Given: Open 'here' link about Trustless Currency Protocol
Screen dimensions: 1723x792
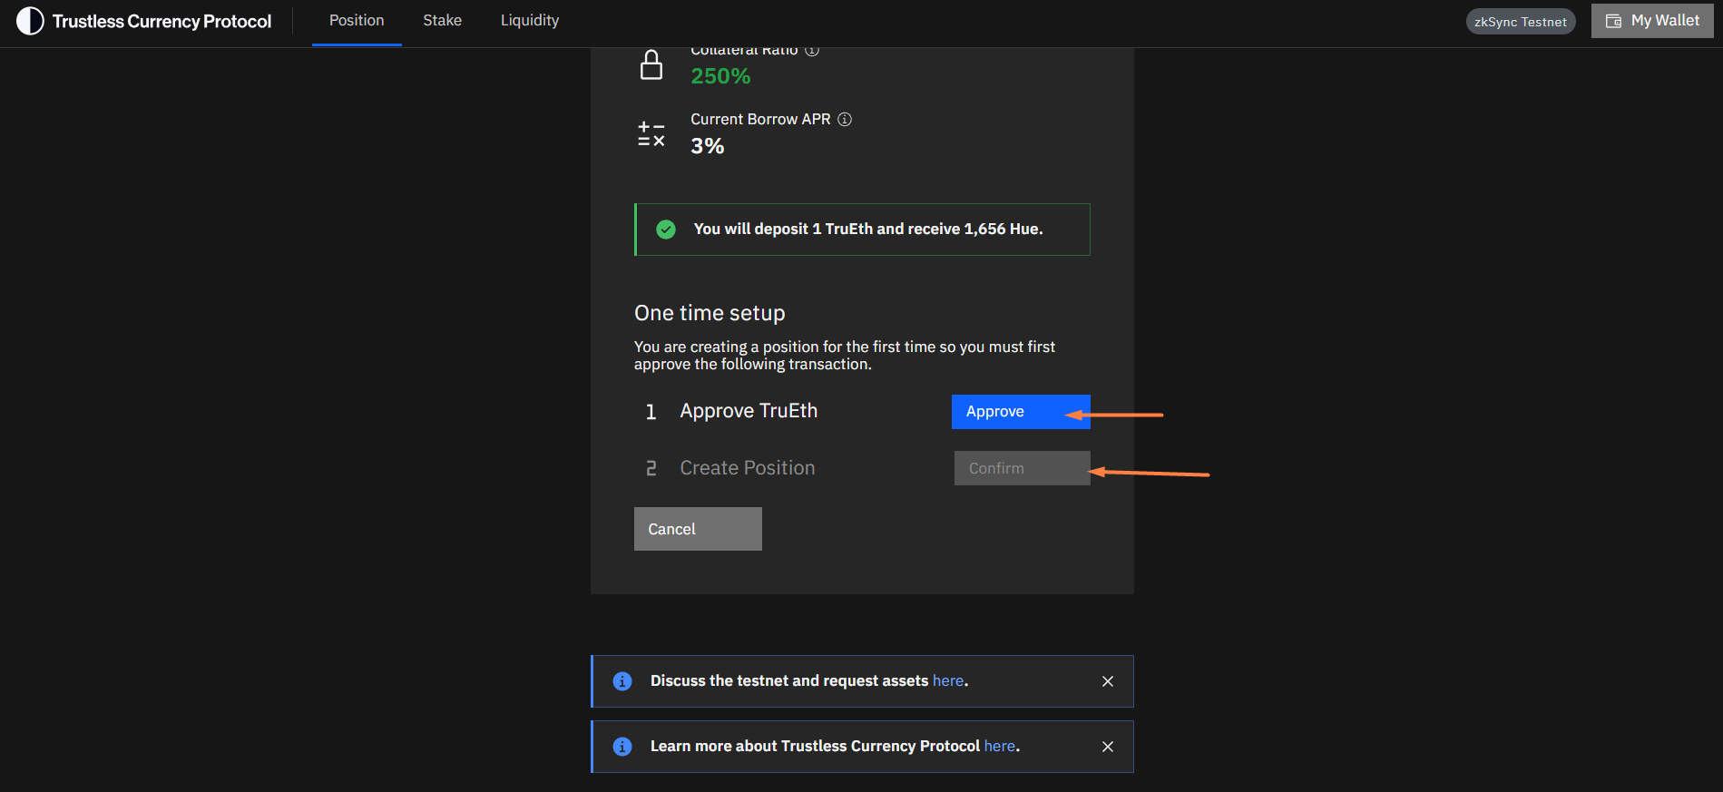Looking at the screenshot, I should pos(999,747).
